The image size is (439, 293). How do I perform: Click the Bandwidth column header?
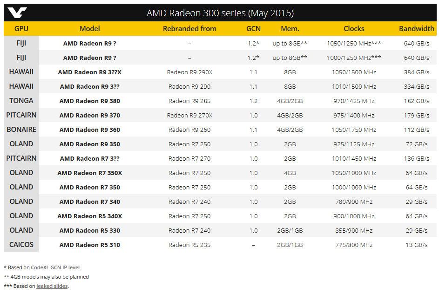click(x=416, y=28)
